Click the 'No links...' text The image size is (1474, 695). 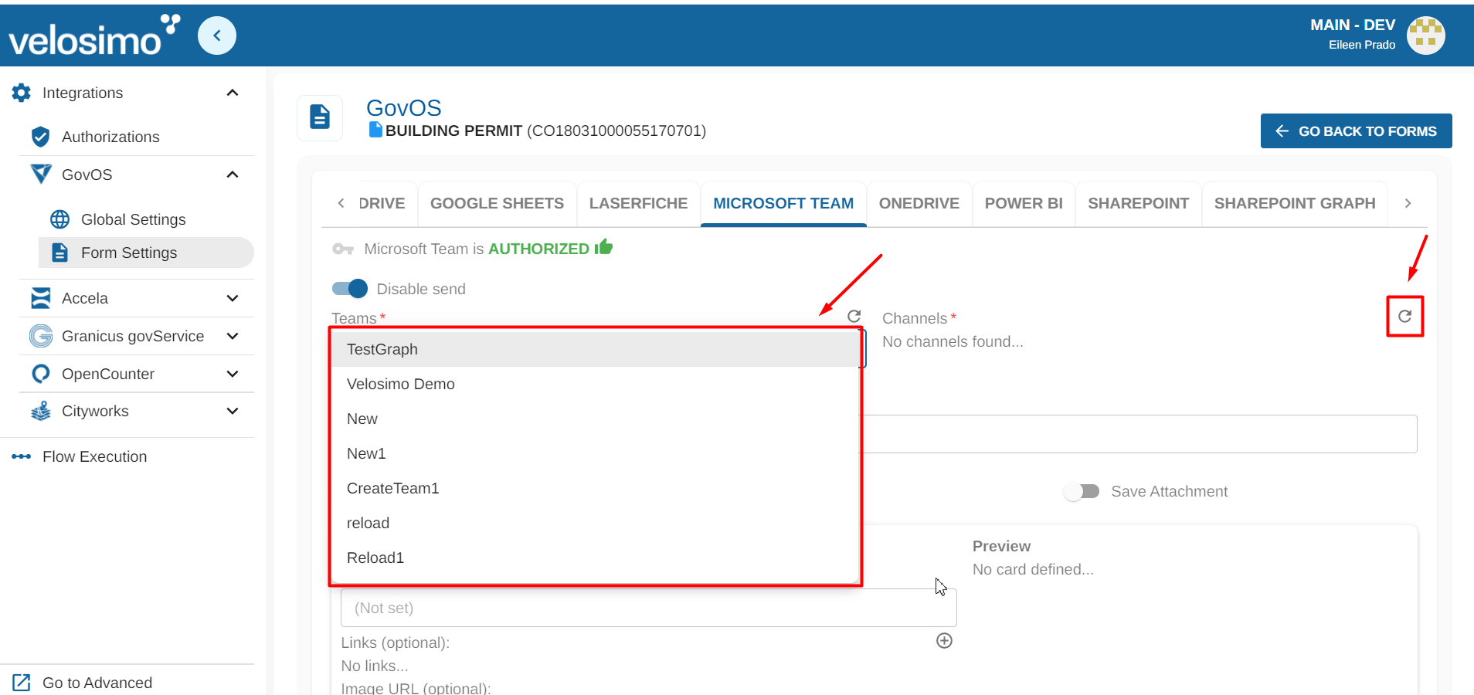(x=375, y=666)
